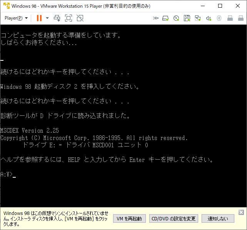Click the 通知しない button
Image resolution: width=247 pixels, height=230 pixels.
218,218
